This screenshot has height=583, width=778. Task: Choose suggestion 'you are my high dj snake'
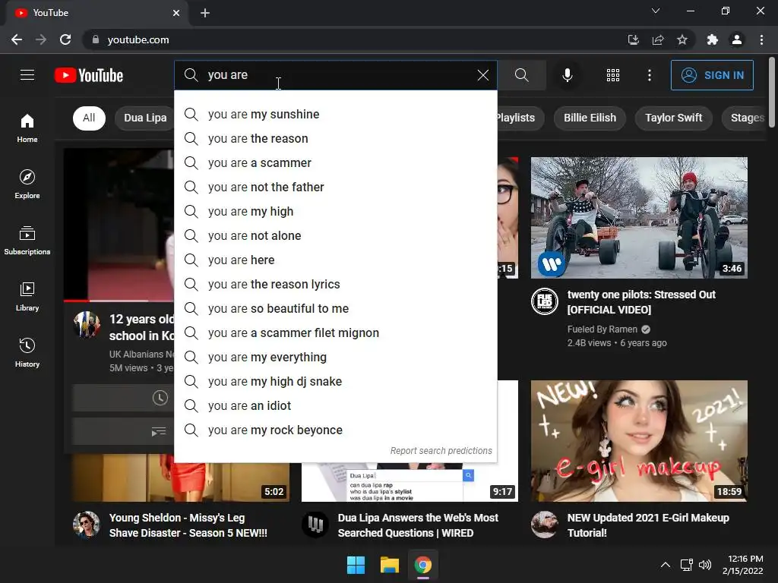pos(335,381)
